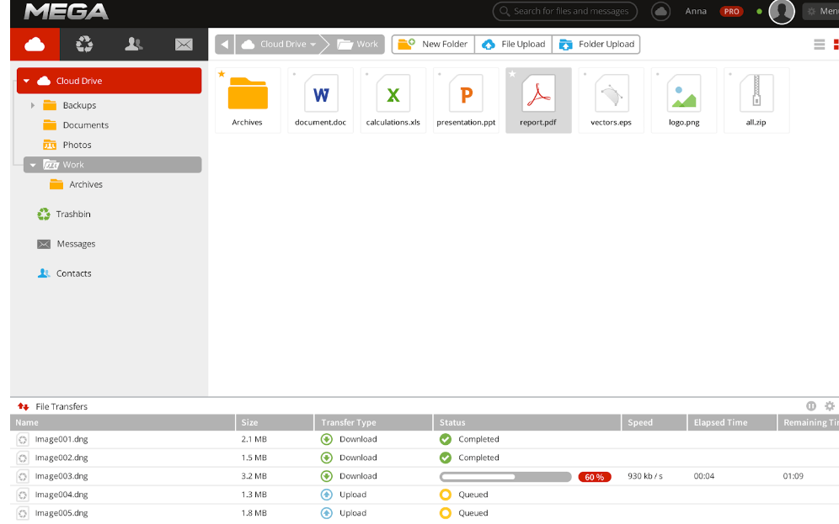Toggle favorite star on report.pdf

tap(512, 74)
